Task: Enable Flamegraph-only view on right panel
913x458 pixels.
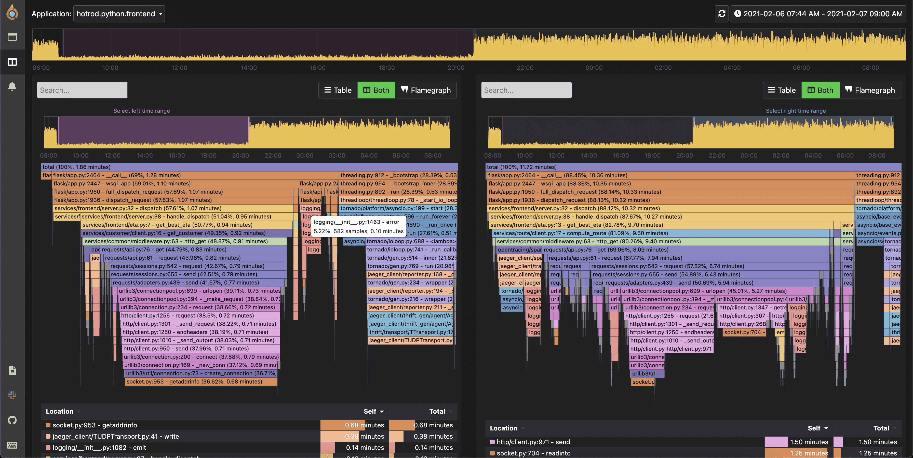Action: coord(870,90)
